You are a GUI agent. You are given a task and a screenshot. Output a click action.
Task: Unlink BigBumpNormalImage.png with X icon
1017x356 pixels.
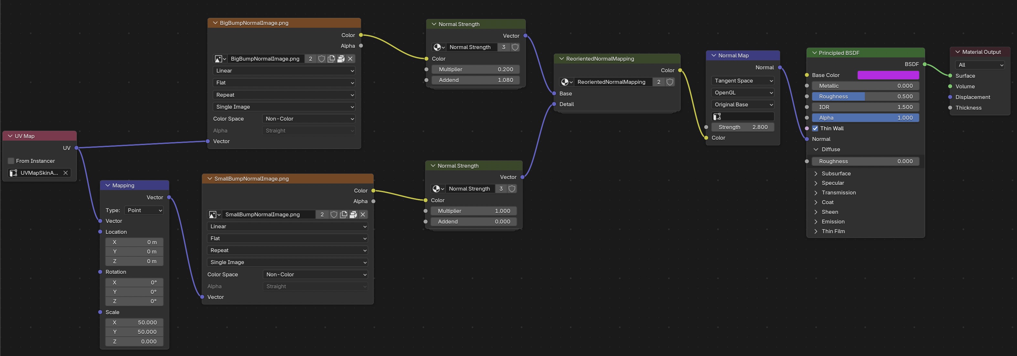350,59
